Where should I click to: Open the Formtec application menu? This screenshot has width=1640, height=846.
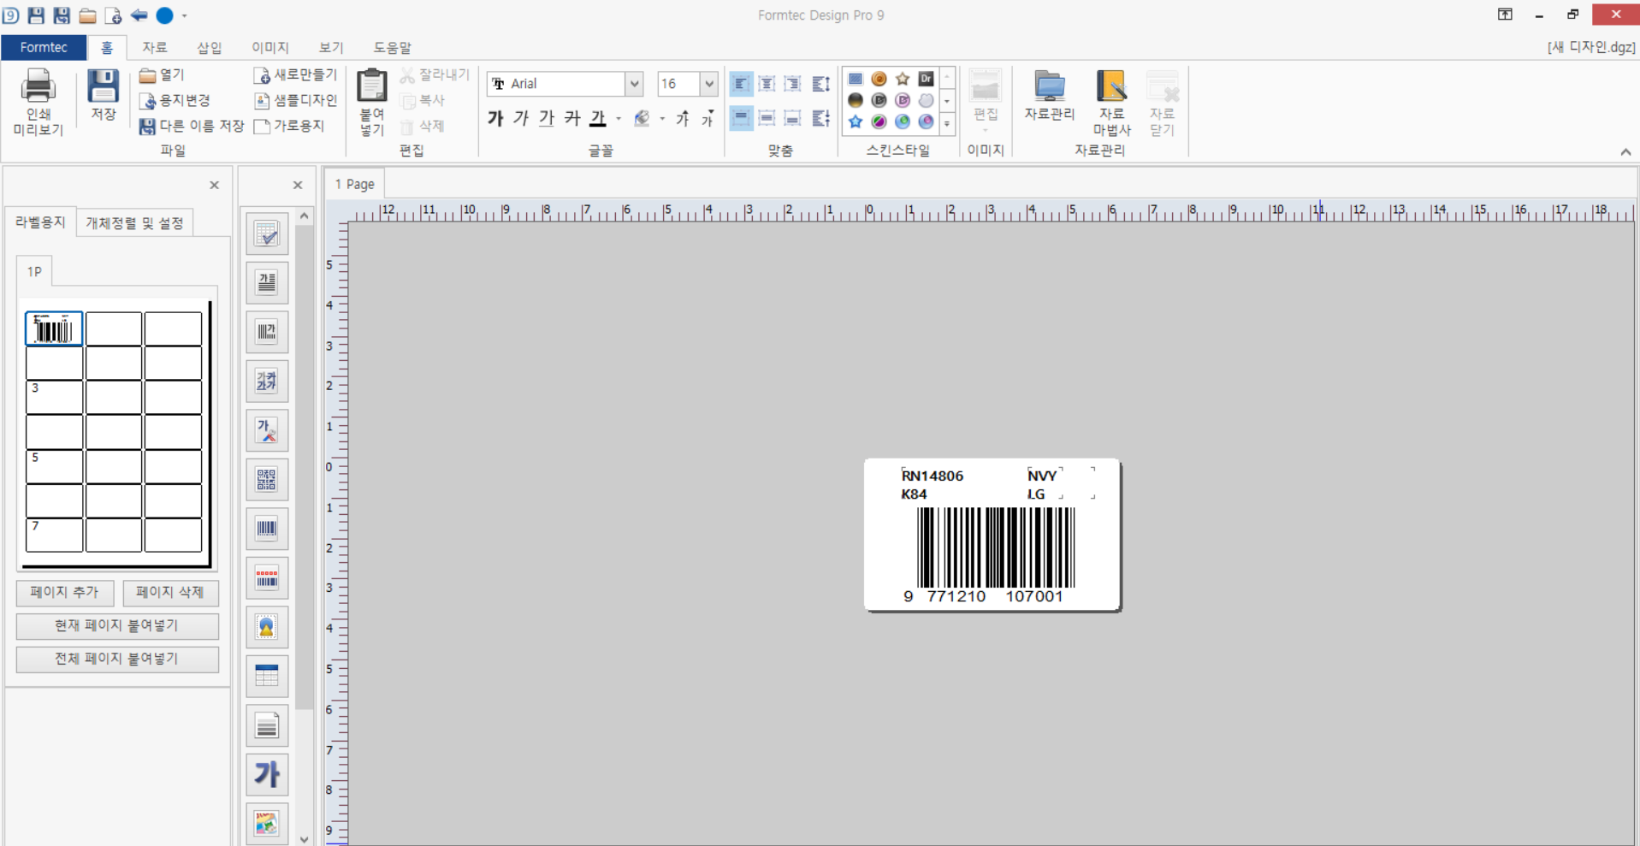[x=44, y=47]
